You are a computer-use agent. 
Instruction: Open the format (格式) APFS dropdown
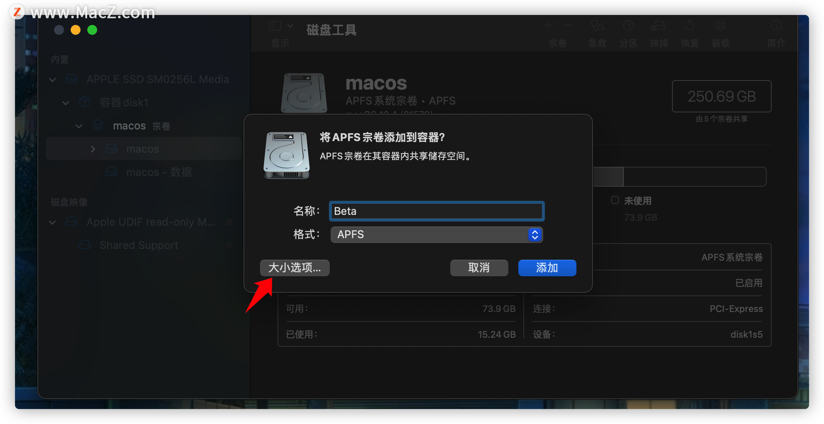436,235
